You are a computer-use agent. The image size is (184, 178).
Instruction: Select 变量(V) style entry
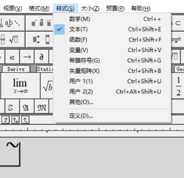click(112, 50)
